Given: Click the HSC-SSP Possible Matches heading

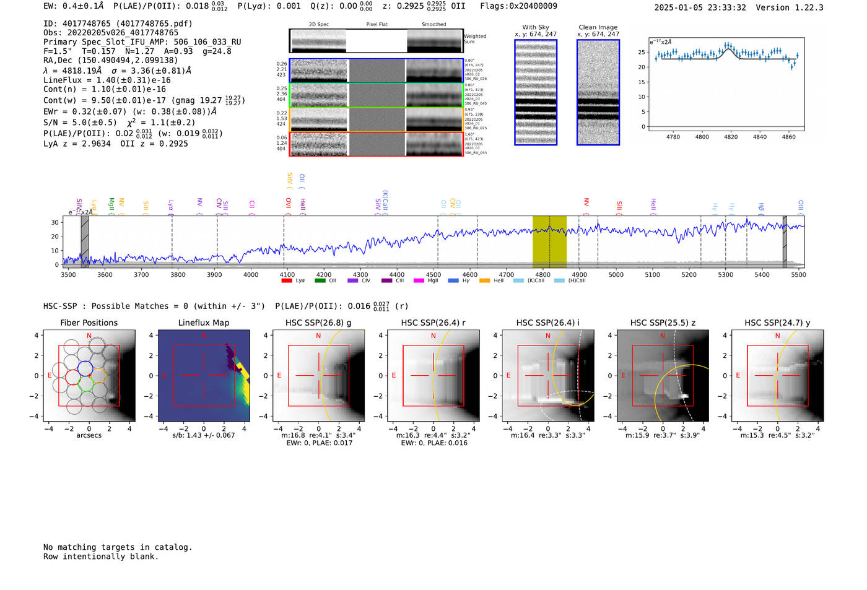Looking at the screenshot, I should tap(154, 306).
